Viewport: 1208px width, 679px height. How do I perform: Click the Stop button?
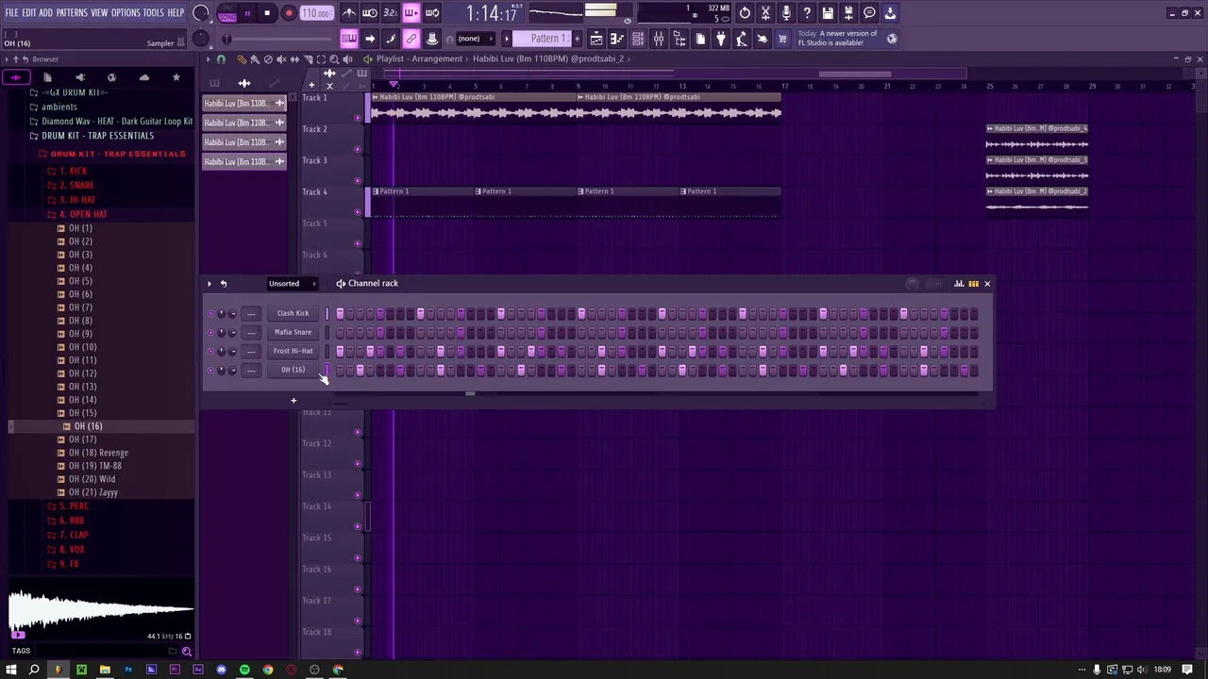coord(267,13)
